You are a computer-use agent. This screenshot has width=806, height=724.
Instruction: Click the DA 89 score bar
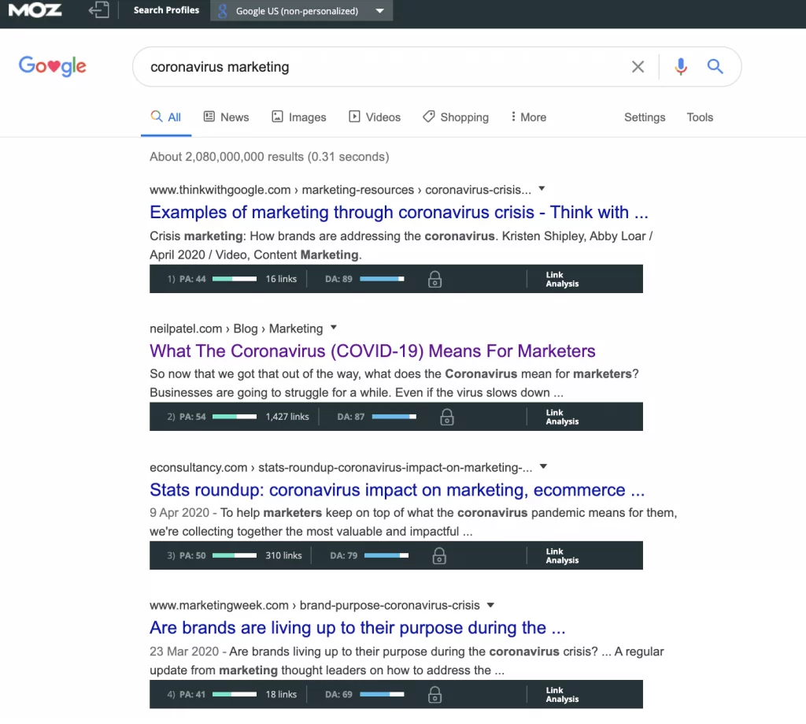[x=381, y=279]
